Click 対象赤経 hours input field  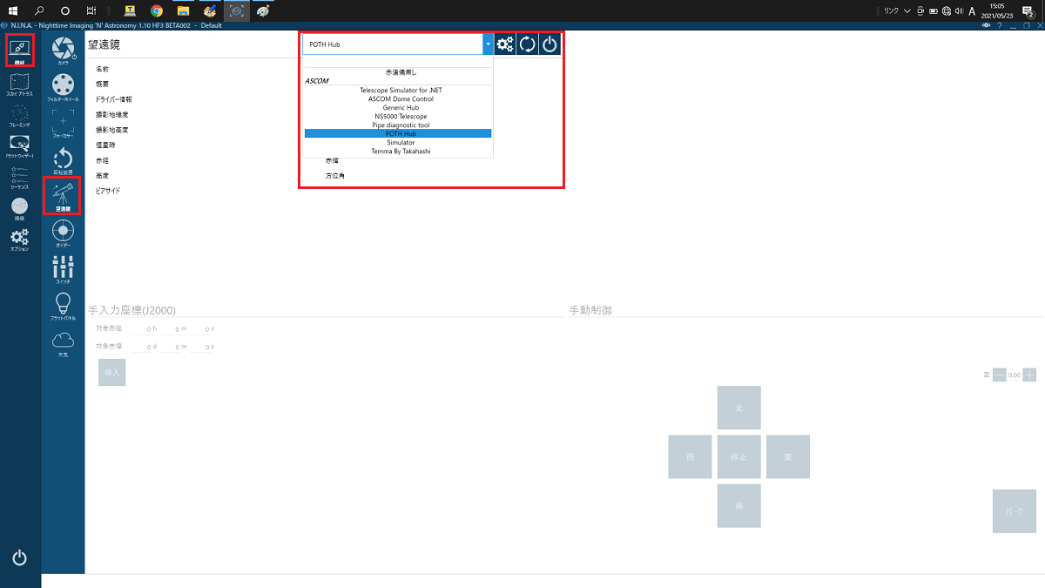click(x=141, y=328)
